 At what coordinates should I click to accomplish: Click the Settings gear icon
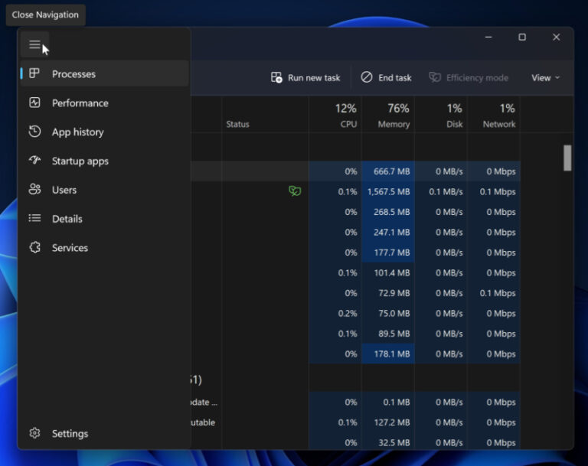click(34, 433)
